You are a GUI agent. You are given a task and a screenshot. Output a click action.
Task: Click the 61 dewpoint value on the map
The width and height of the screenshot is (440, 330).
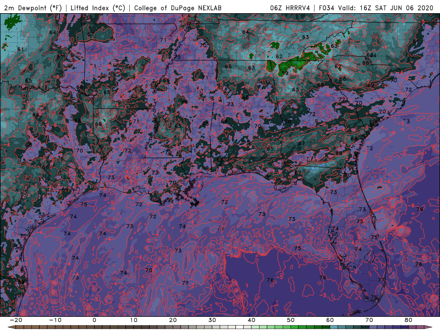(20, 50)
